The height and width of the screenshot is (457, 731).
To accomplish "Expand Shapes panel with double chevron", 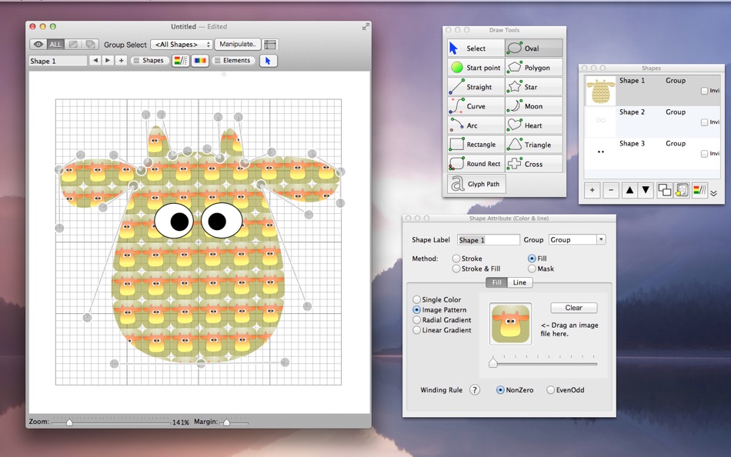I will click(x=714, y=192).
